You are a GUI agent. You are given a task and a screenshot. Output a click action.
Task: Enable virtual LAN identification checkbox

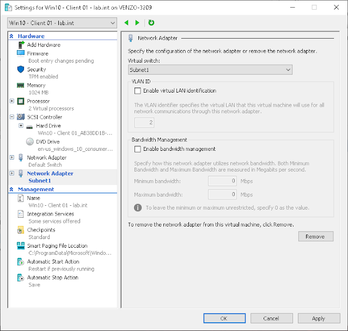click(x=138, y=91)
